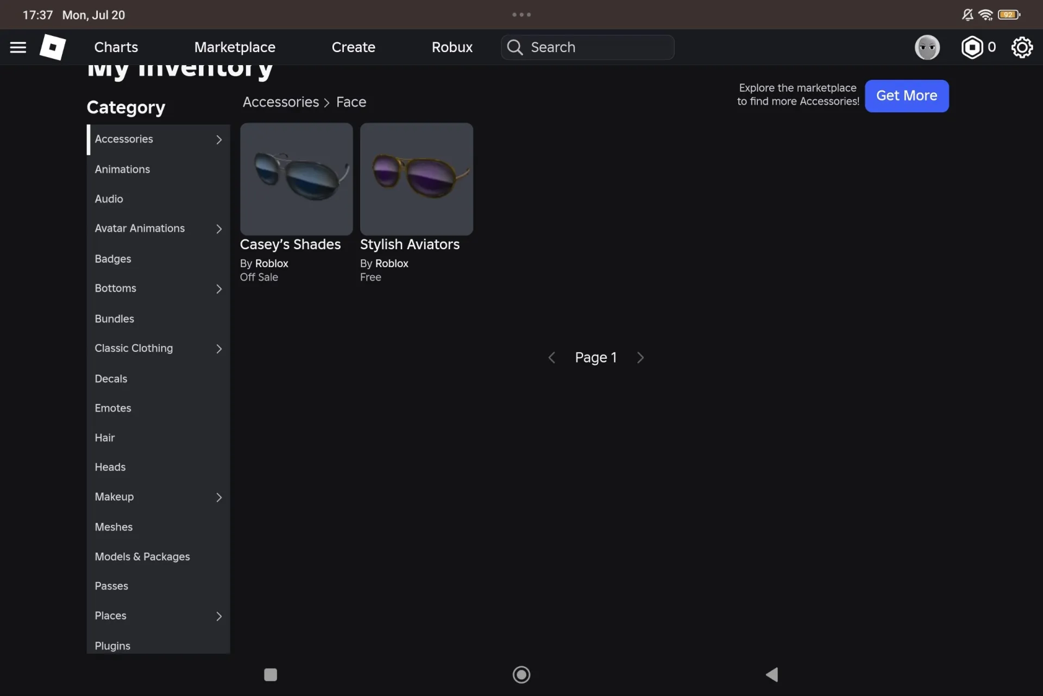The width and height of the screenshot is (1043, 696).
Task: Select the Passes category
Action: 158,586
